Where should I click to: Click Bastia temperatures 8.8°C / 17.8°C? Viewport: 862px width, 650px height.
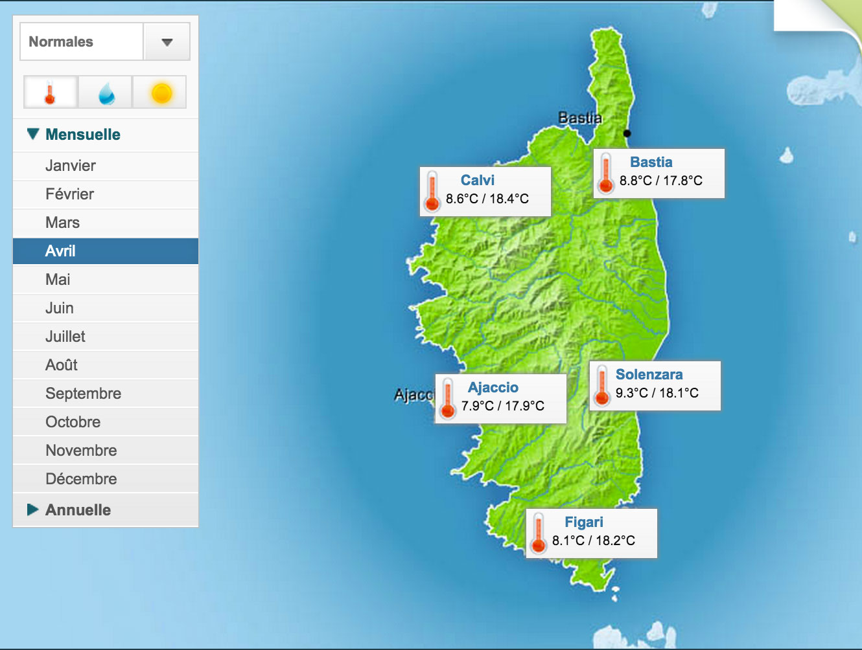(x=661, y=181)
